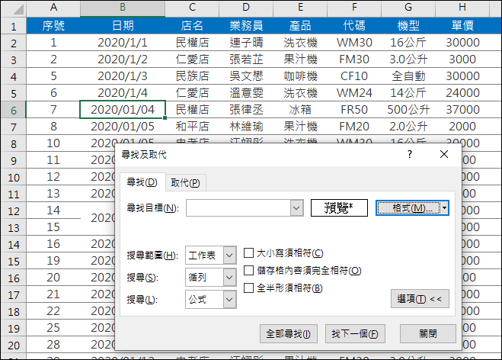This screenshot has width=502, height=360.
Task: Click the 找下一個 button
Action: tap(355, 334)
